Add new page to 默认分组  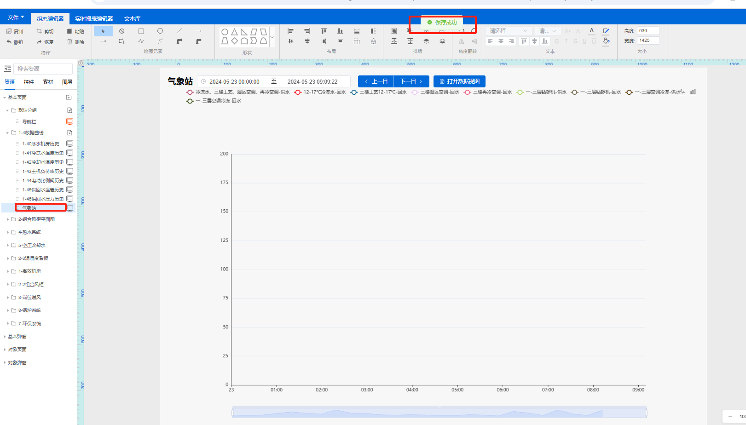pos(69,110)
